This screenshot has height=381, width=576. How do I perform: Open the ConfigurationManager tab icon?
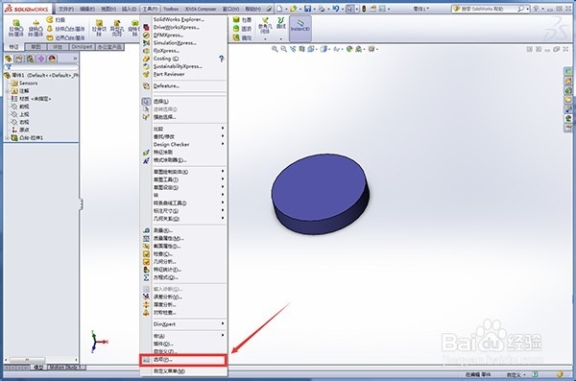(x=30, y=59)
